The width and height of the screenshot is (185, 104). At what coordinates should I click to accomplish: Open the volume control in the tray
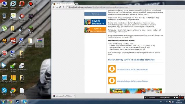click(x=167, y=102)
